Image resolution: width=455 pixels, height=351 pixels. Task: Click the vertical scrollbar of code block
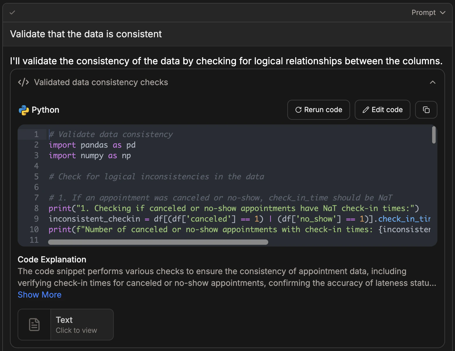click(x=434, y=135)
